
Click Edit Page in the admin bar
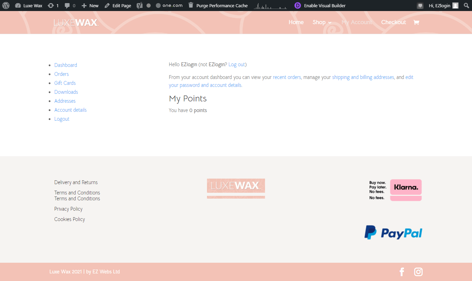118,6
